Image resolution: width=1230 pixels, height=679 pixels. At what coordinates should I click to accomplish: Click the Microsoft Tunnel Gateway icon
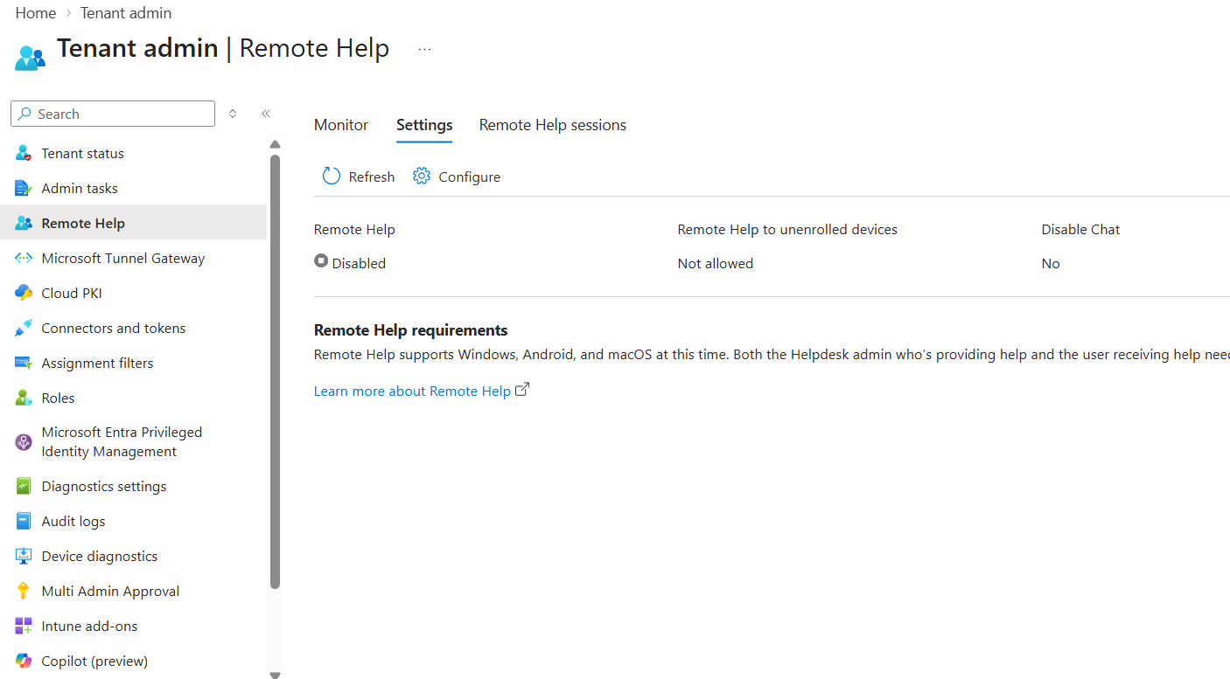point(24,258)
